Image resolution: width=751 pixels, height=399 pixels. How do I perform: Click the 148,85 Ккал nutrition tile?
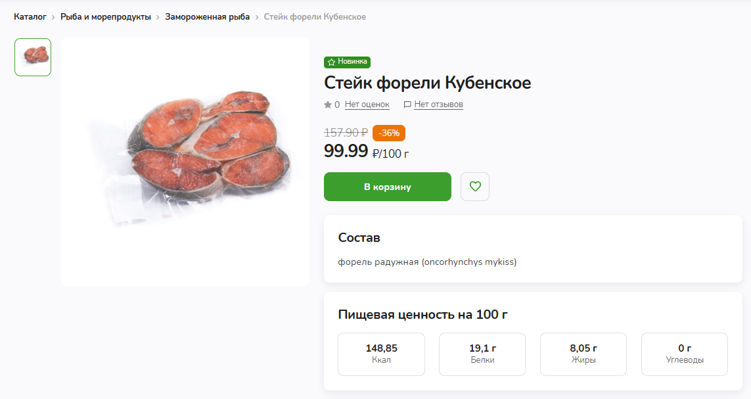click(x=381, y=354)
